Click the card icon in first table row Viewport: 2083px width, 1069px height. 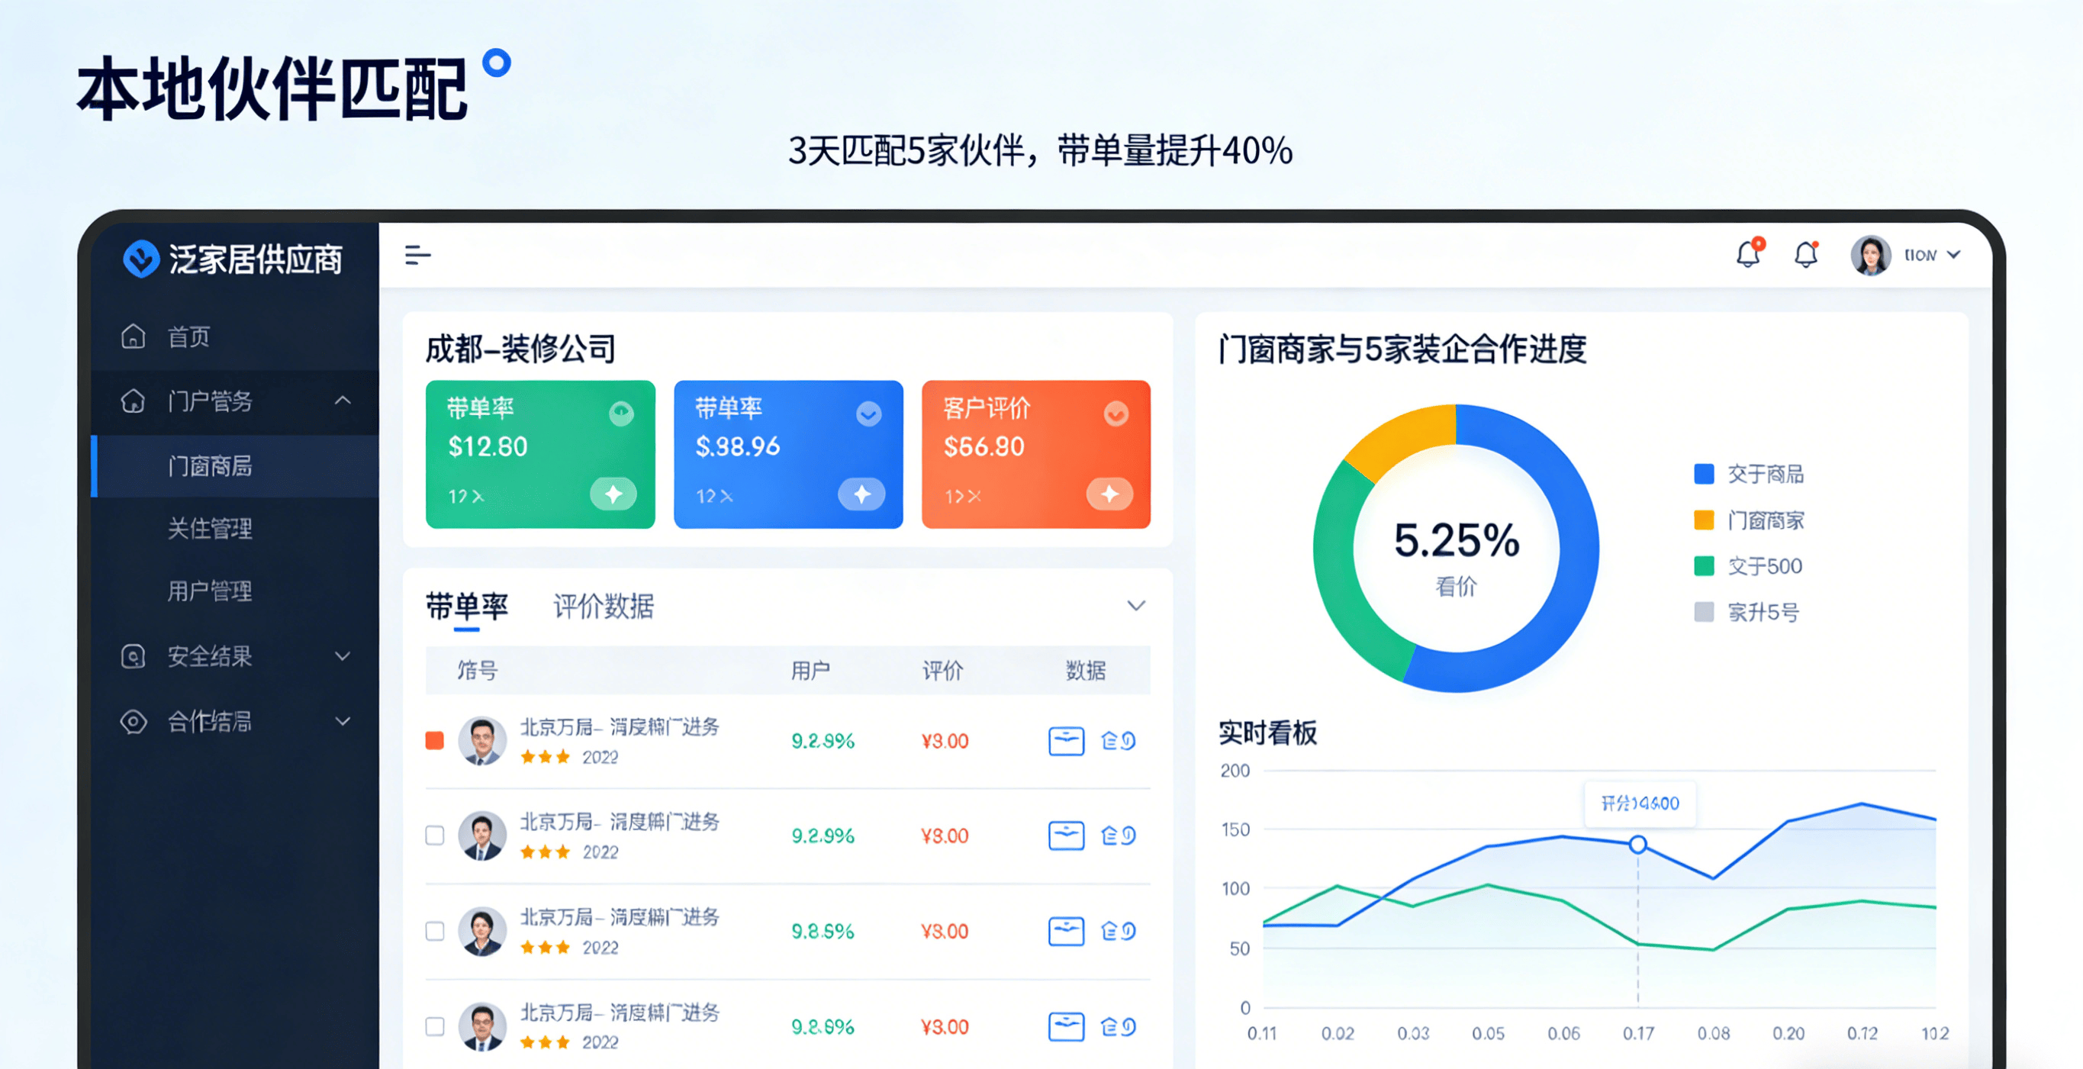tap(1066, 741)
